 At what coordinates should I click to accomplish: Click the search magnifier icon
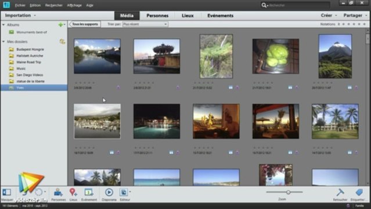point(264,5)
